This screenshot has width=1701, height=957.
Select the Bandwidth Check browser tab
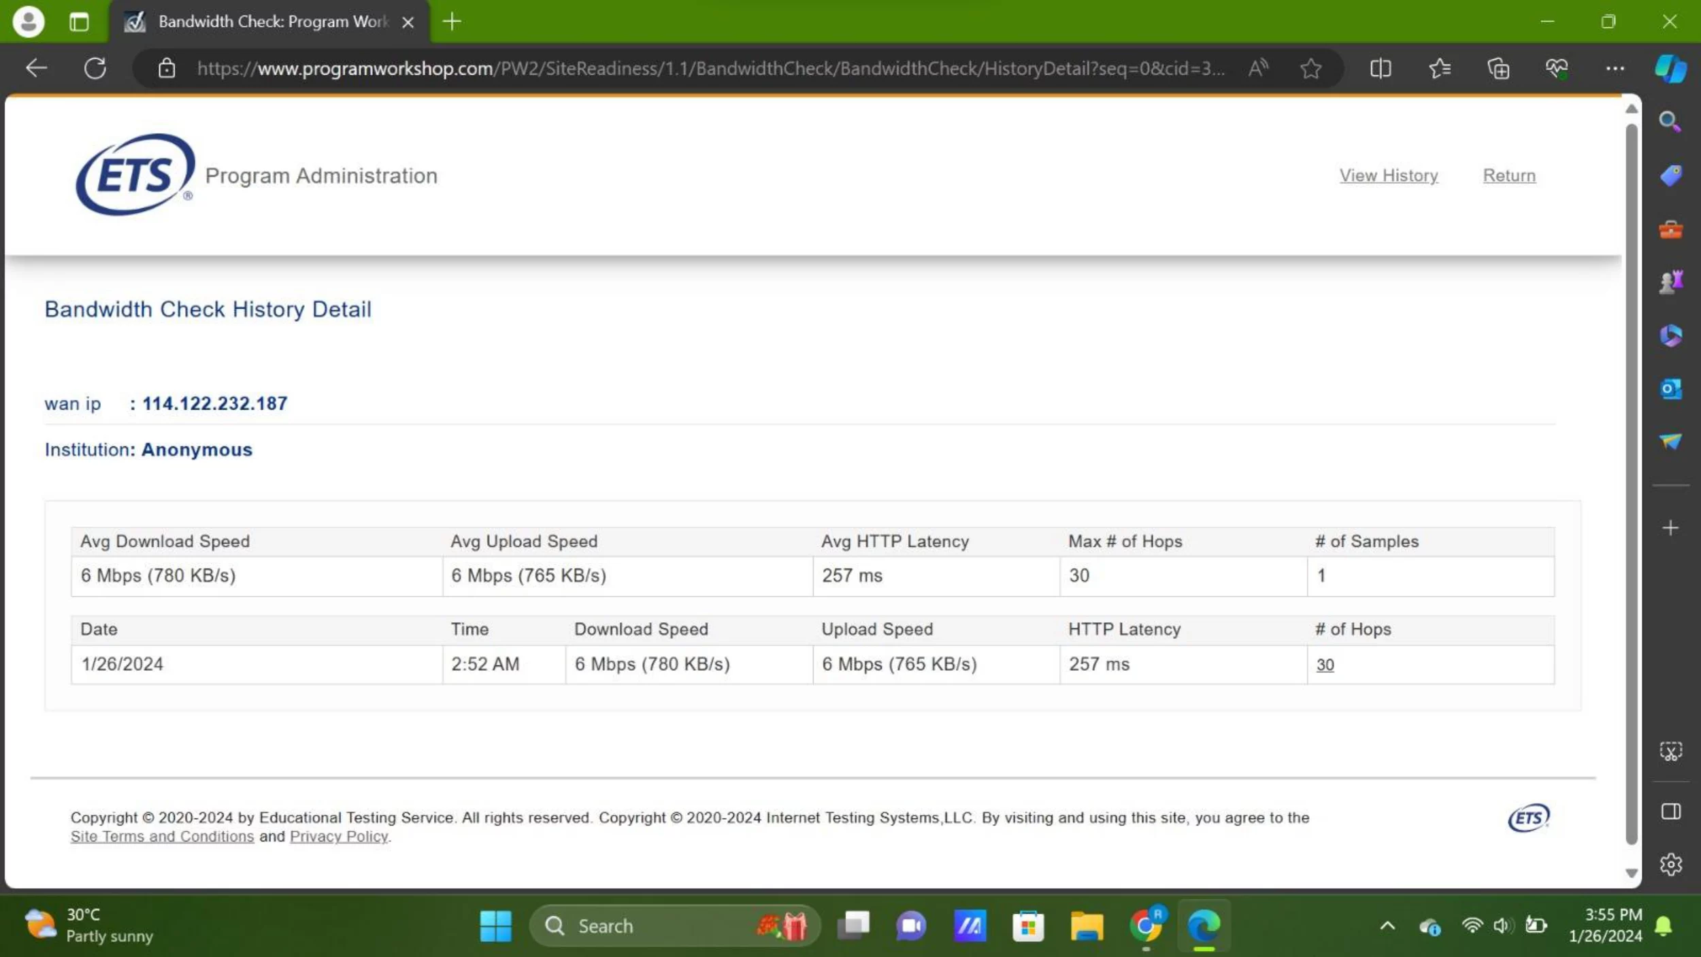pyautogui.click(x=272, y=22)
